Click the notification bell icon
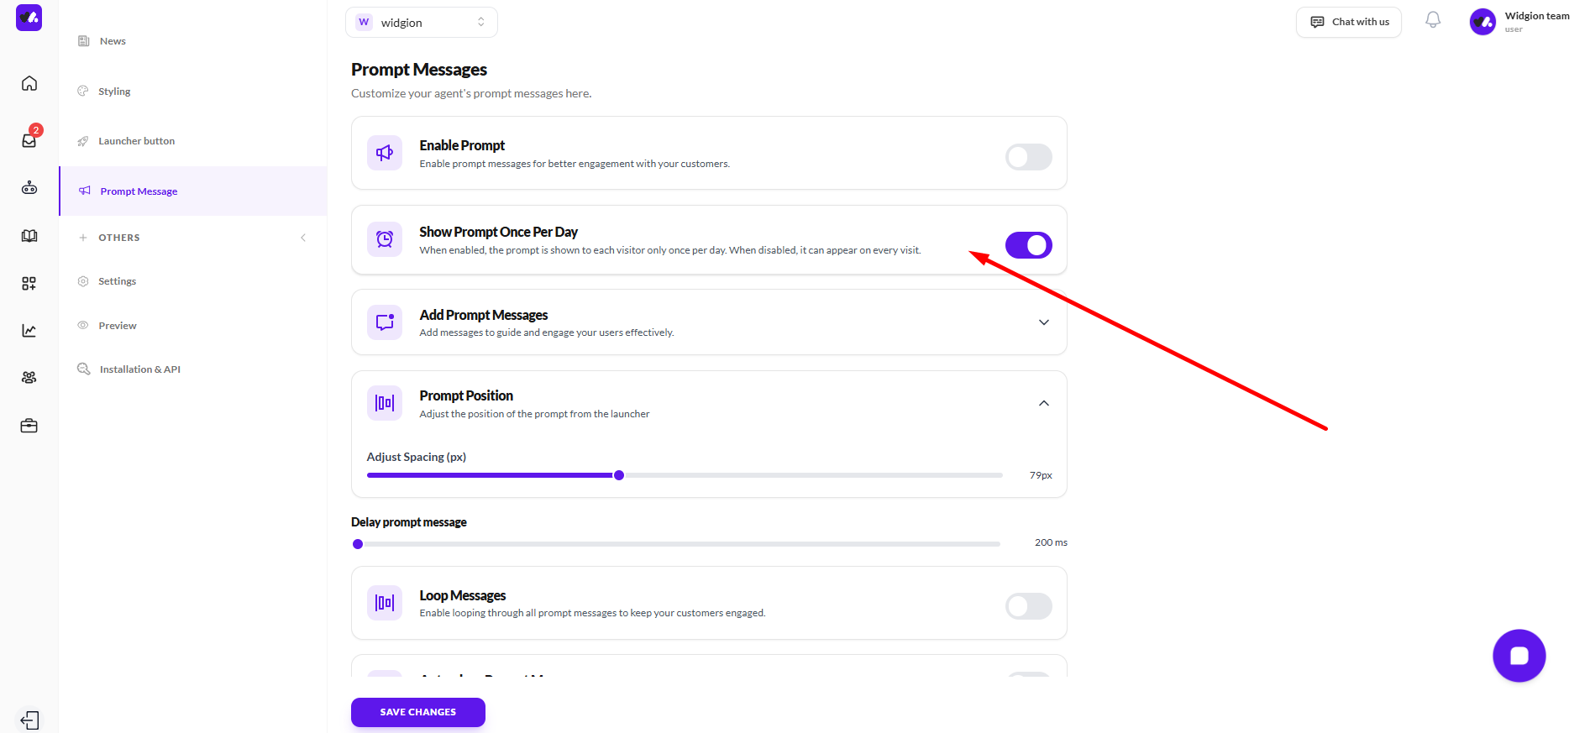The height and width of the screenshot is (733, 1590). [1433, 21]
